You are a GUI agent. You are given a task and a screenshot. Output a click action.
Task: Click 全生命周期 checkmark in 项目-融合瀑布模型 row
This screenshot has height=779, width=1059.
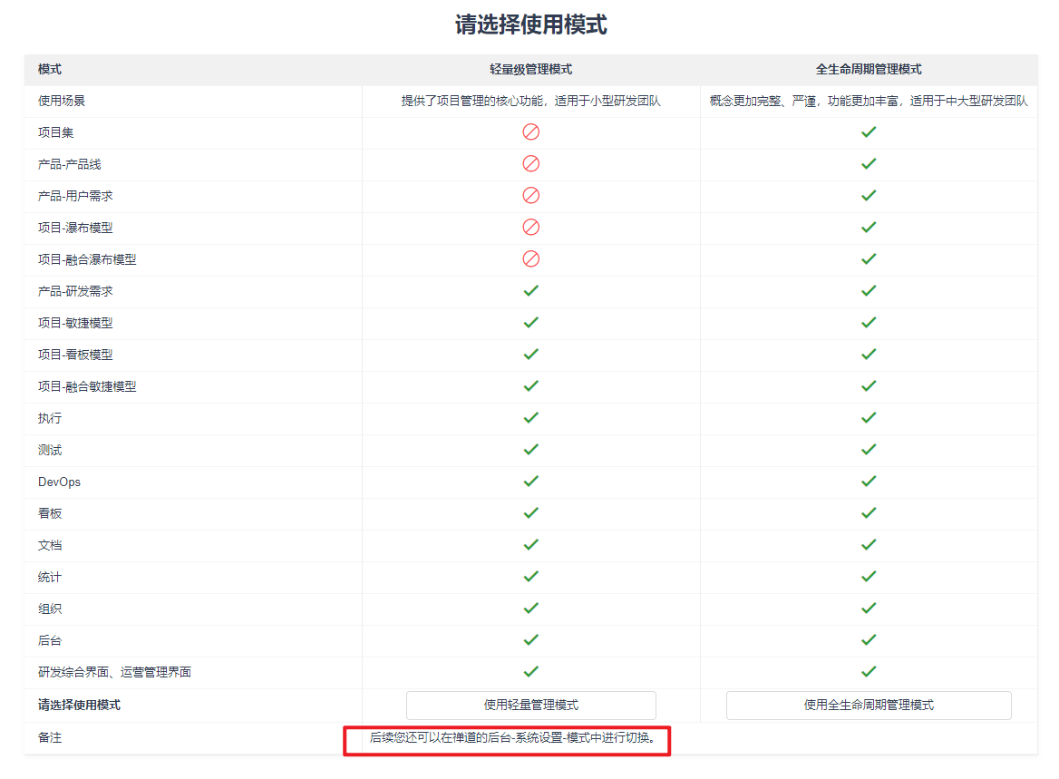869,258
